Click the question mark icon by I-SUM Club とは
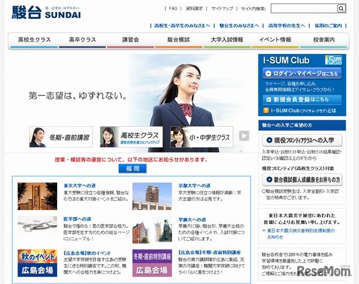This screenshot has width=359, height=284. click(x=266, y=111)
